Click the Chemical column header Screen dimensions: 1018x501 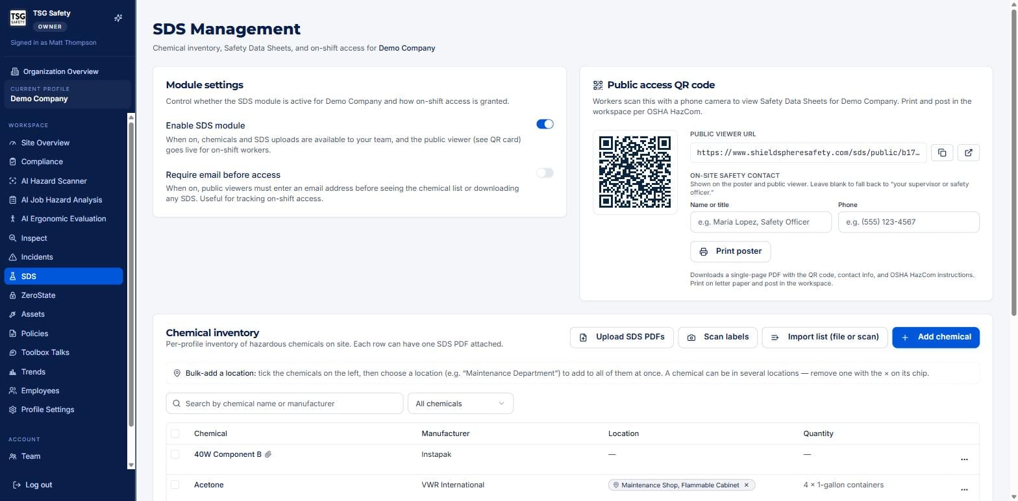210,434
